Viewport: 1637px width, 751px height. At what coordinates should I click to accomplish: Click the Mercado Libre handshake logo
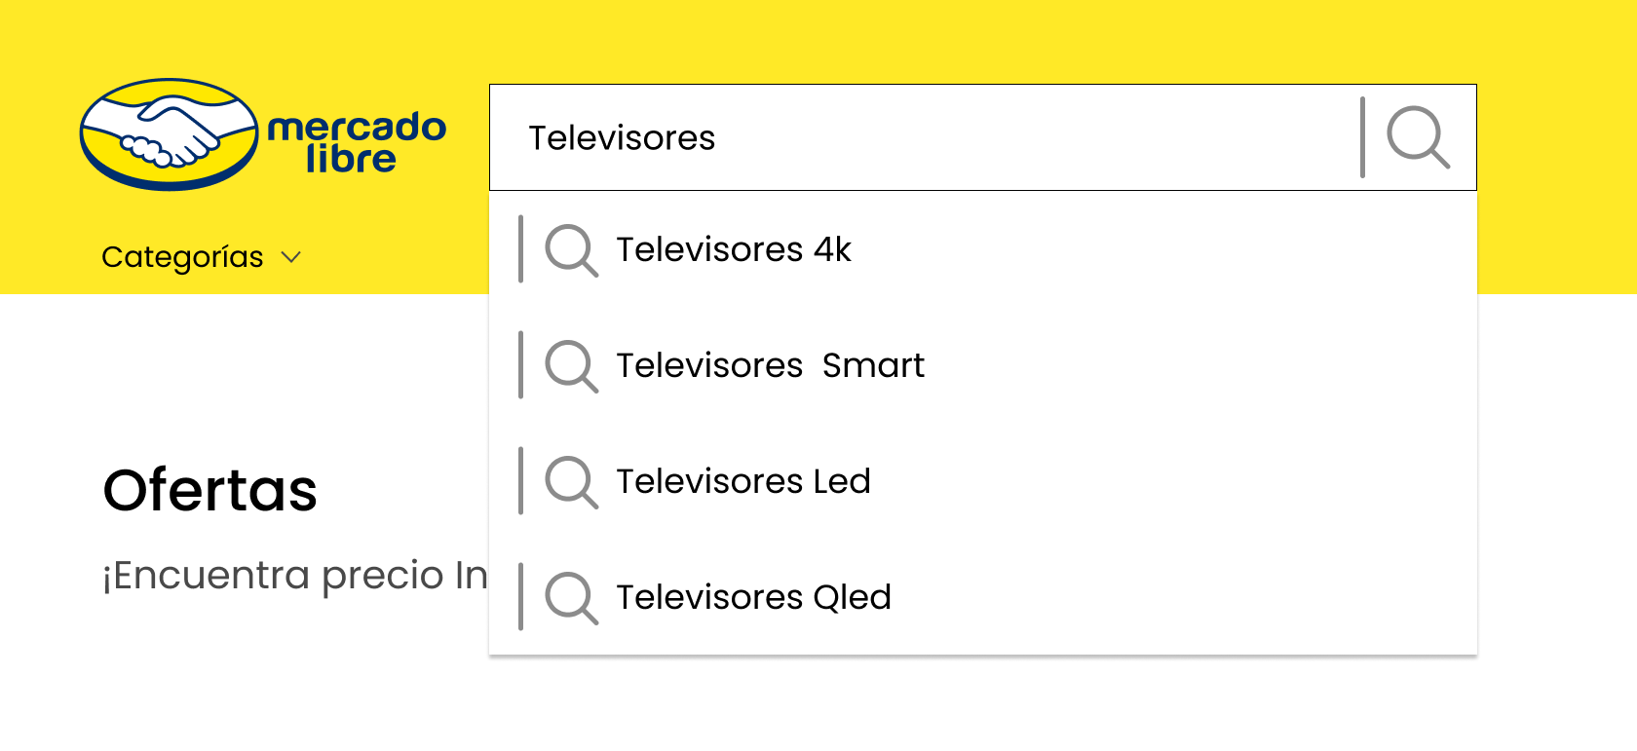[x=170, y=134]
